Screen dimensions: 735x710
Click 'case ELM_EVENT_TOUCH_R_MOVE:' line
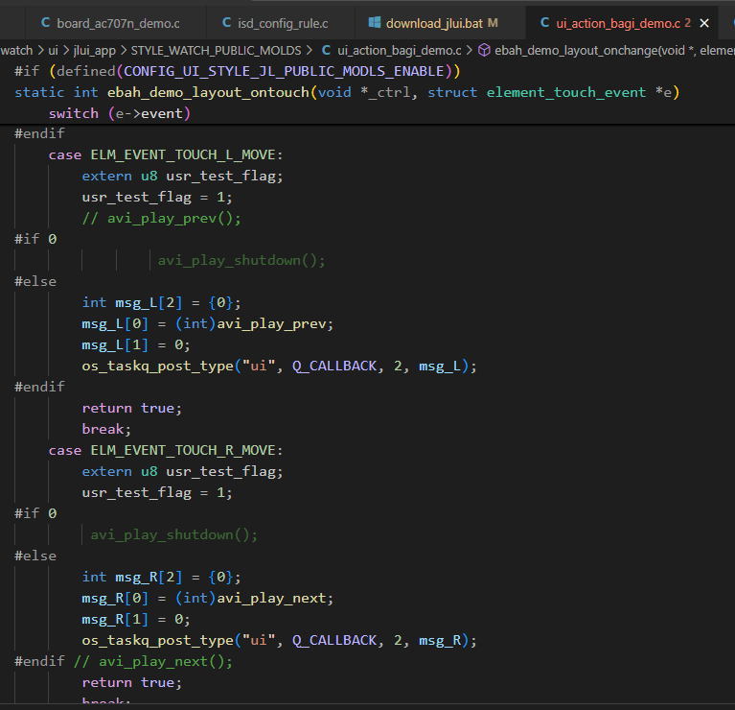pos(166,451)
